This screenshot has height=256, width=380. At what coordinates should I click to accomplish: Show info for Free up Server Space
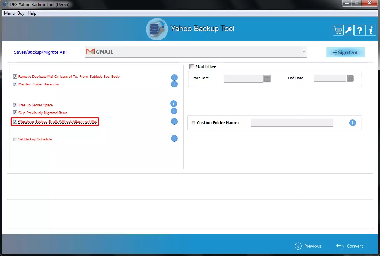tap(173, 104)
